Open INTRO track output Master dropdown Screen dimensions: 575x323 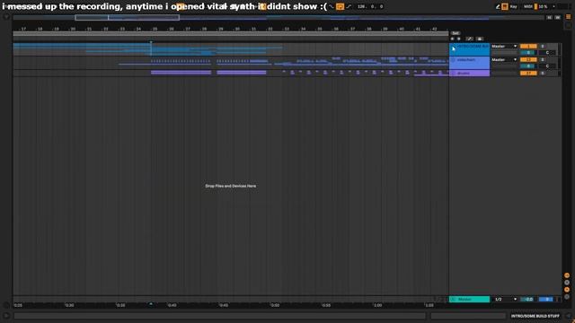(504, 47)
